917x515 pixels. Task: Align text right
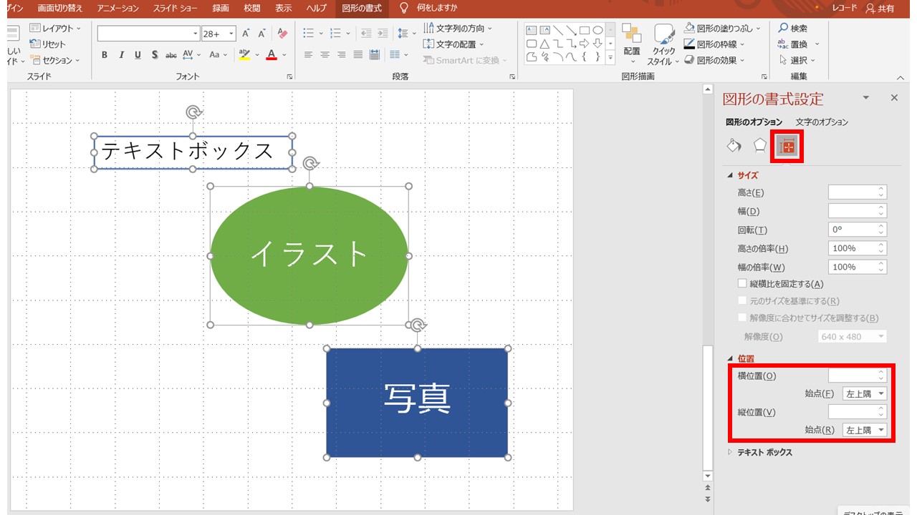[x=341, y=55]
